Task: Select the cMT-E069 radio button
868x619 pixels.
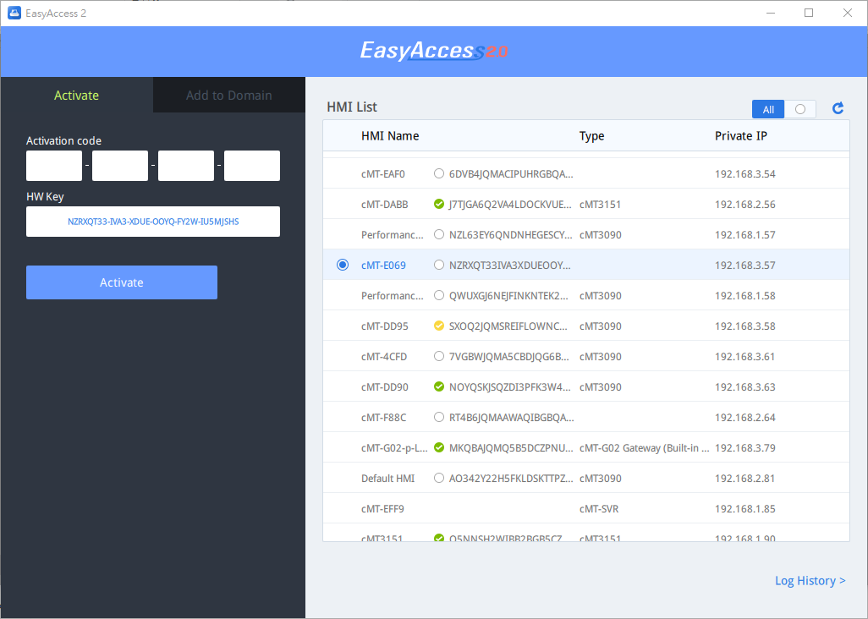Action: (x=343, y=265)
